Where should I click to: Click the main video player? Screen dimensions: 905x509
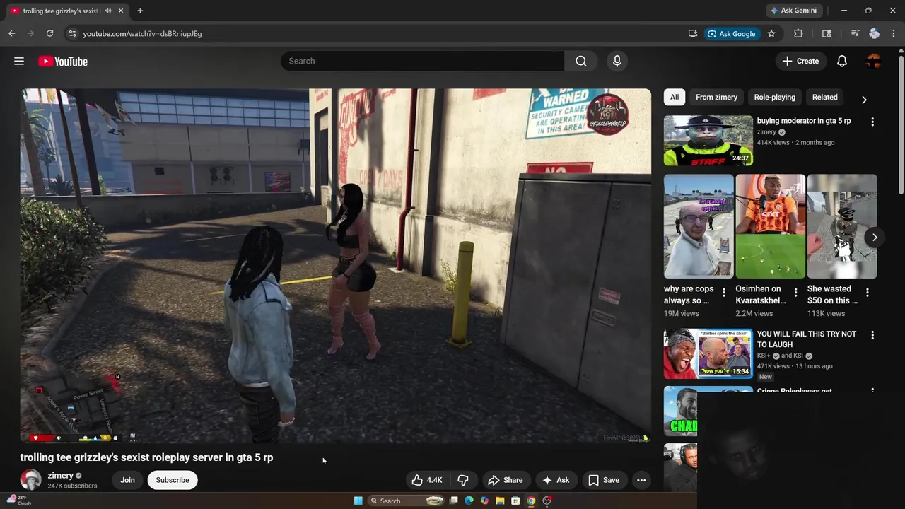336,266
